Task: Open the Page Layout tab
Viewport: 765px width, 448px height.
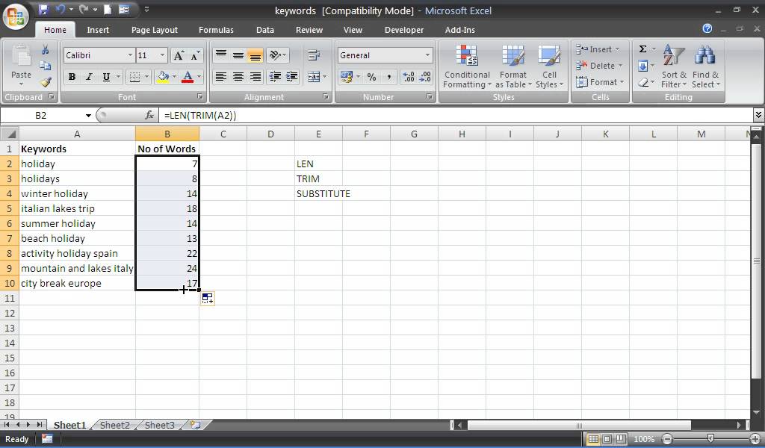Action: click(154, 30)
